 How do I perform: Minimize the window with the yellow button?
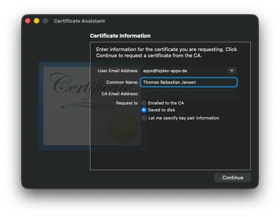point(37,21)
